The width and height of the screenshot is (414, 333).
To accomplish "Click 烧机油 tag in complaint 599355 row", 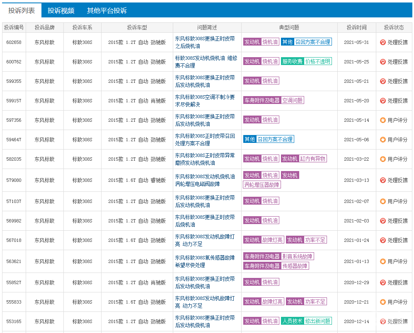I will (x=270, y=81).
